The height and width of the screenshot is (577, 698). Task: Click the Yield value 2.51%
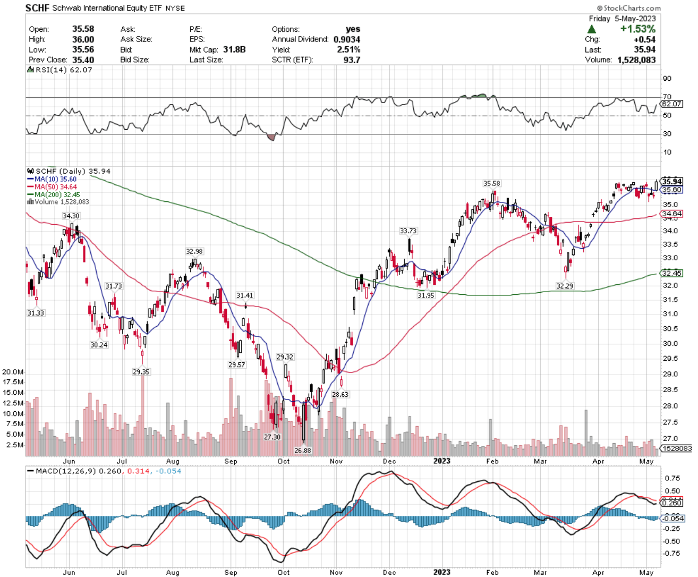click(348, 49)
